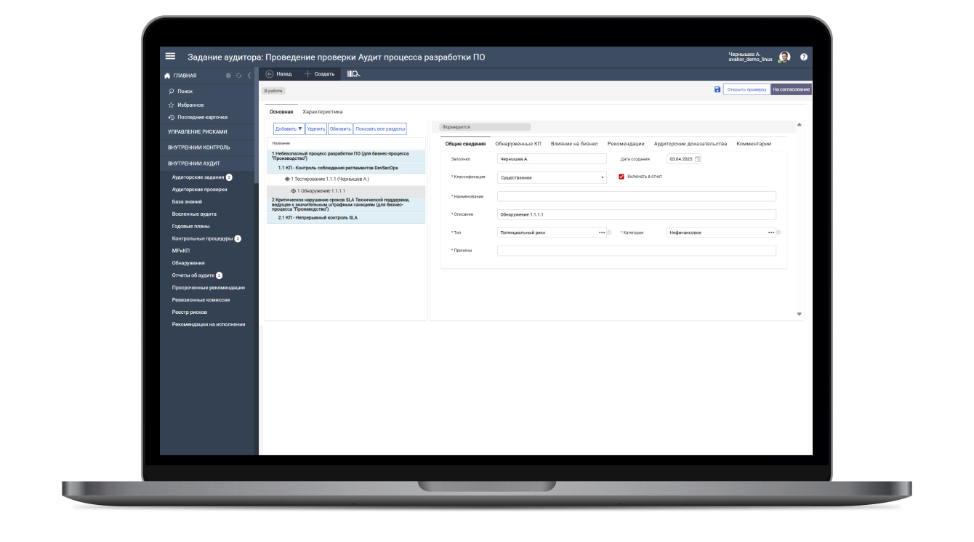Expand the Добавить dropdown button
The height and width of the screenshot is (542, 974).
coord(289,129)
